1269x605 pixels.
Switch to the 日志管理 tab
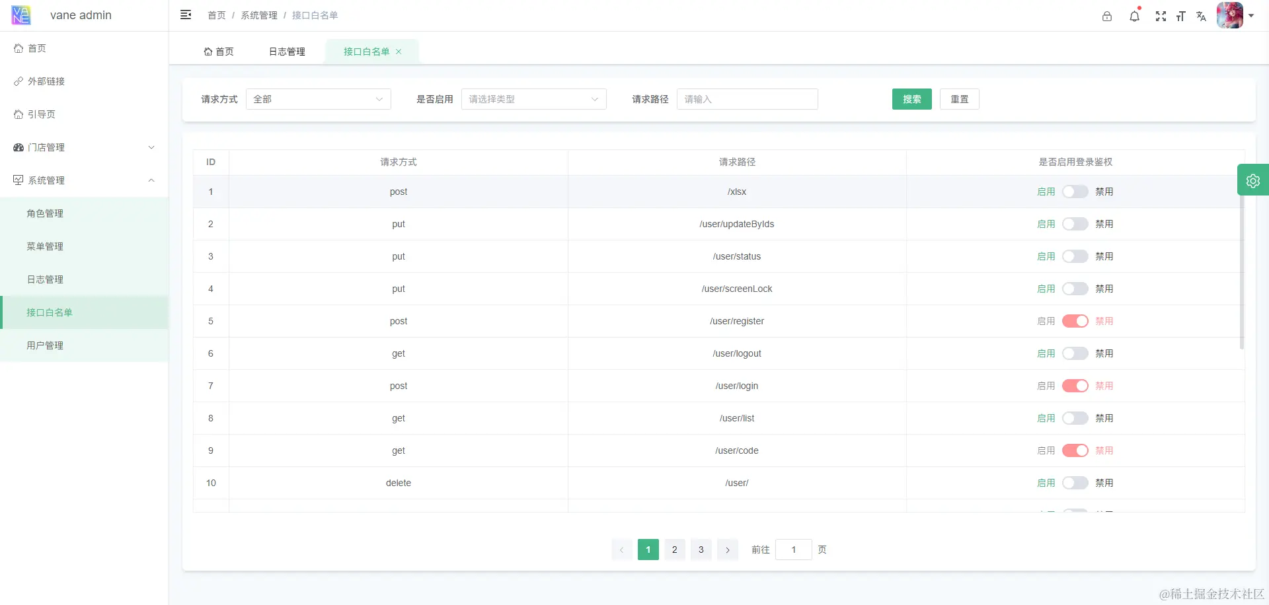tap(287, 52)
